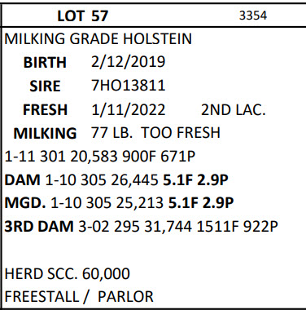306x310 pixels.
Task: Click the DAM record label
Action: [x=22, y=180]
